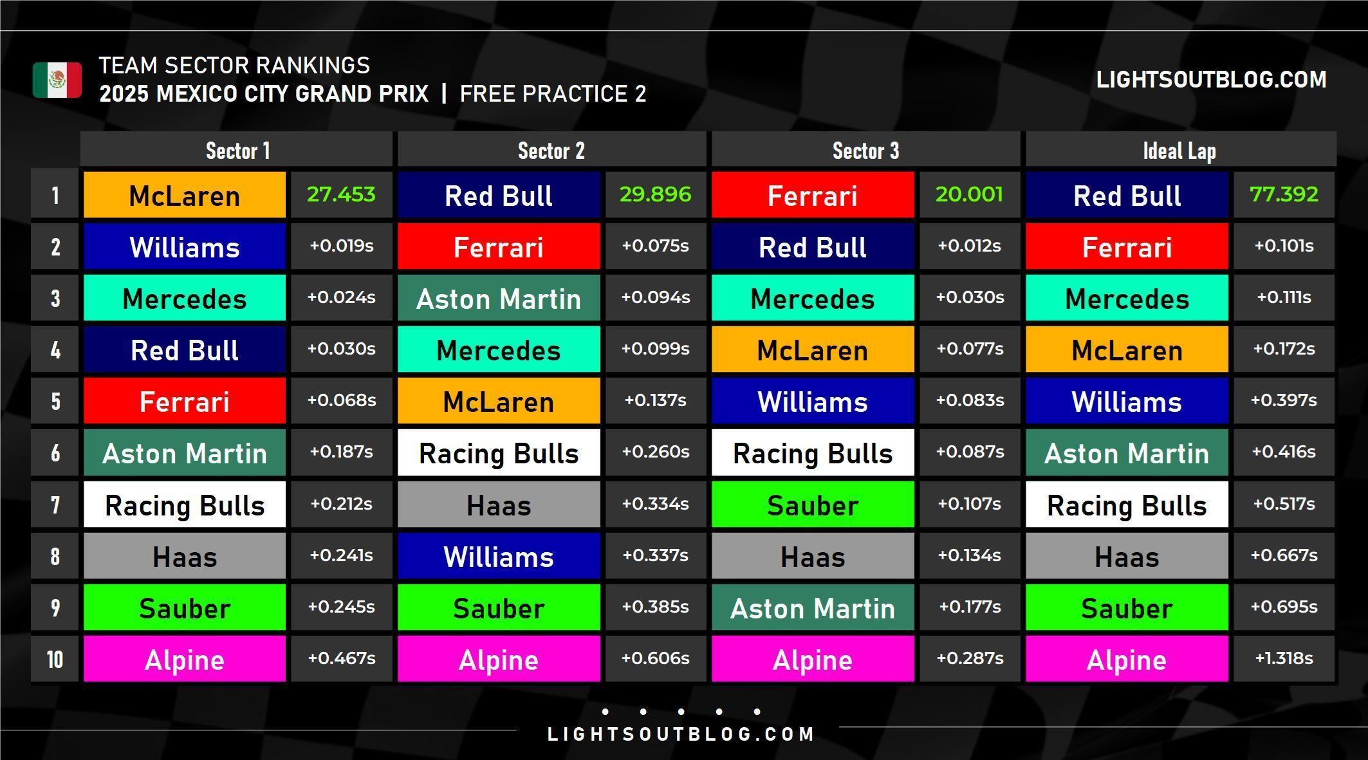The image size is (1368, 760).
Task: Select the Sector 2 column header
Action: [x=551, y=151]
